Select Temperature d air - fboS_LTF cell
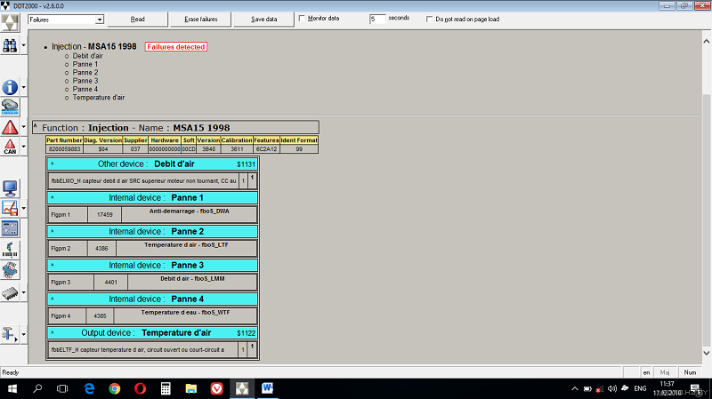 186,248
